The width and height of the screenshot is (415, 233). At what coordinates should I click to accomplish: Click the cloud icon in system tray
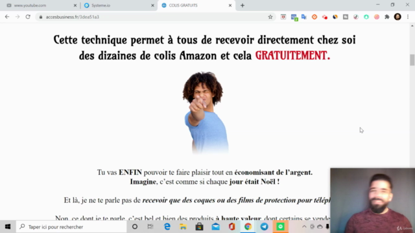pos(320,227)
